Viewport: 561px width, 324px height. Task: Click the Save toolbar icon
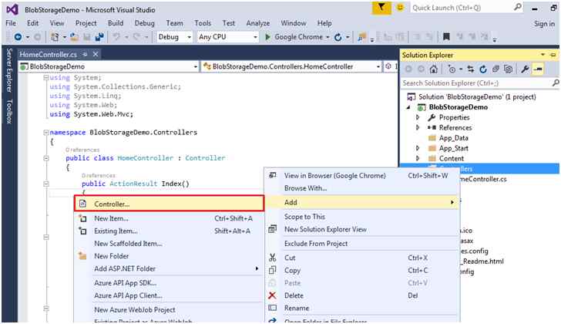pos(87,37)
